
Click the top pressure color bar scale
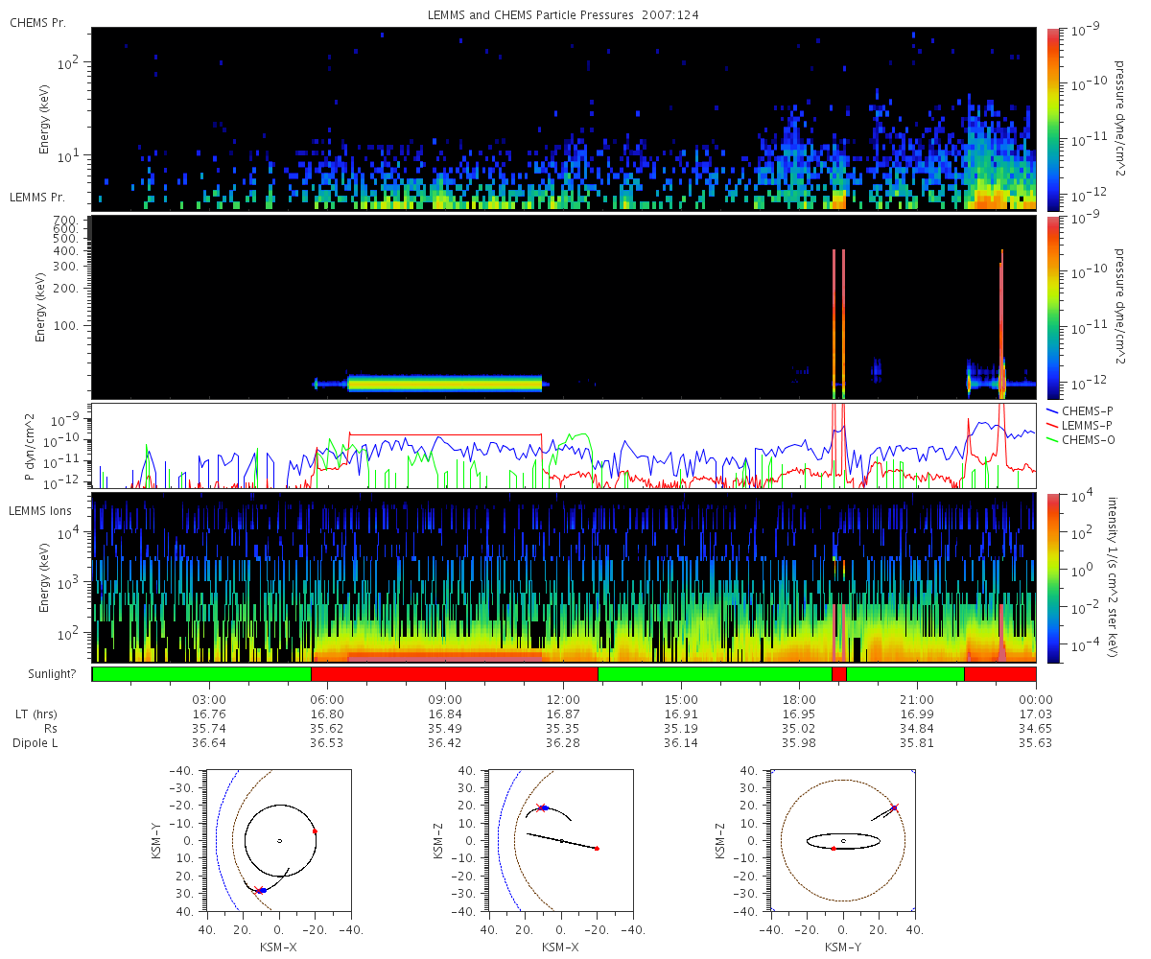tap(1052, 119)
